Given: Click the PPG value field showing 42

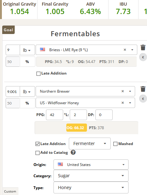Looking at the screenshot, I should (x=54, y=115).
